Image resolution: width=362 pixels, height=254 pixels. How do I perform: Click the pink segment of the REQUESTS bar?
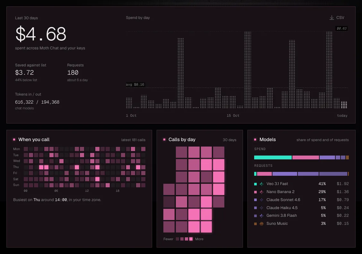click(x=264, y=174)
